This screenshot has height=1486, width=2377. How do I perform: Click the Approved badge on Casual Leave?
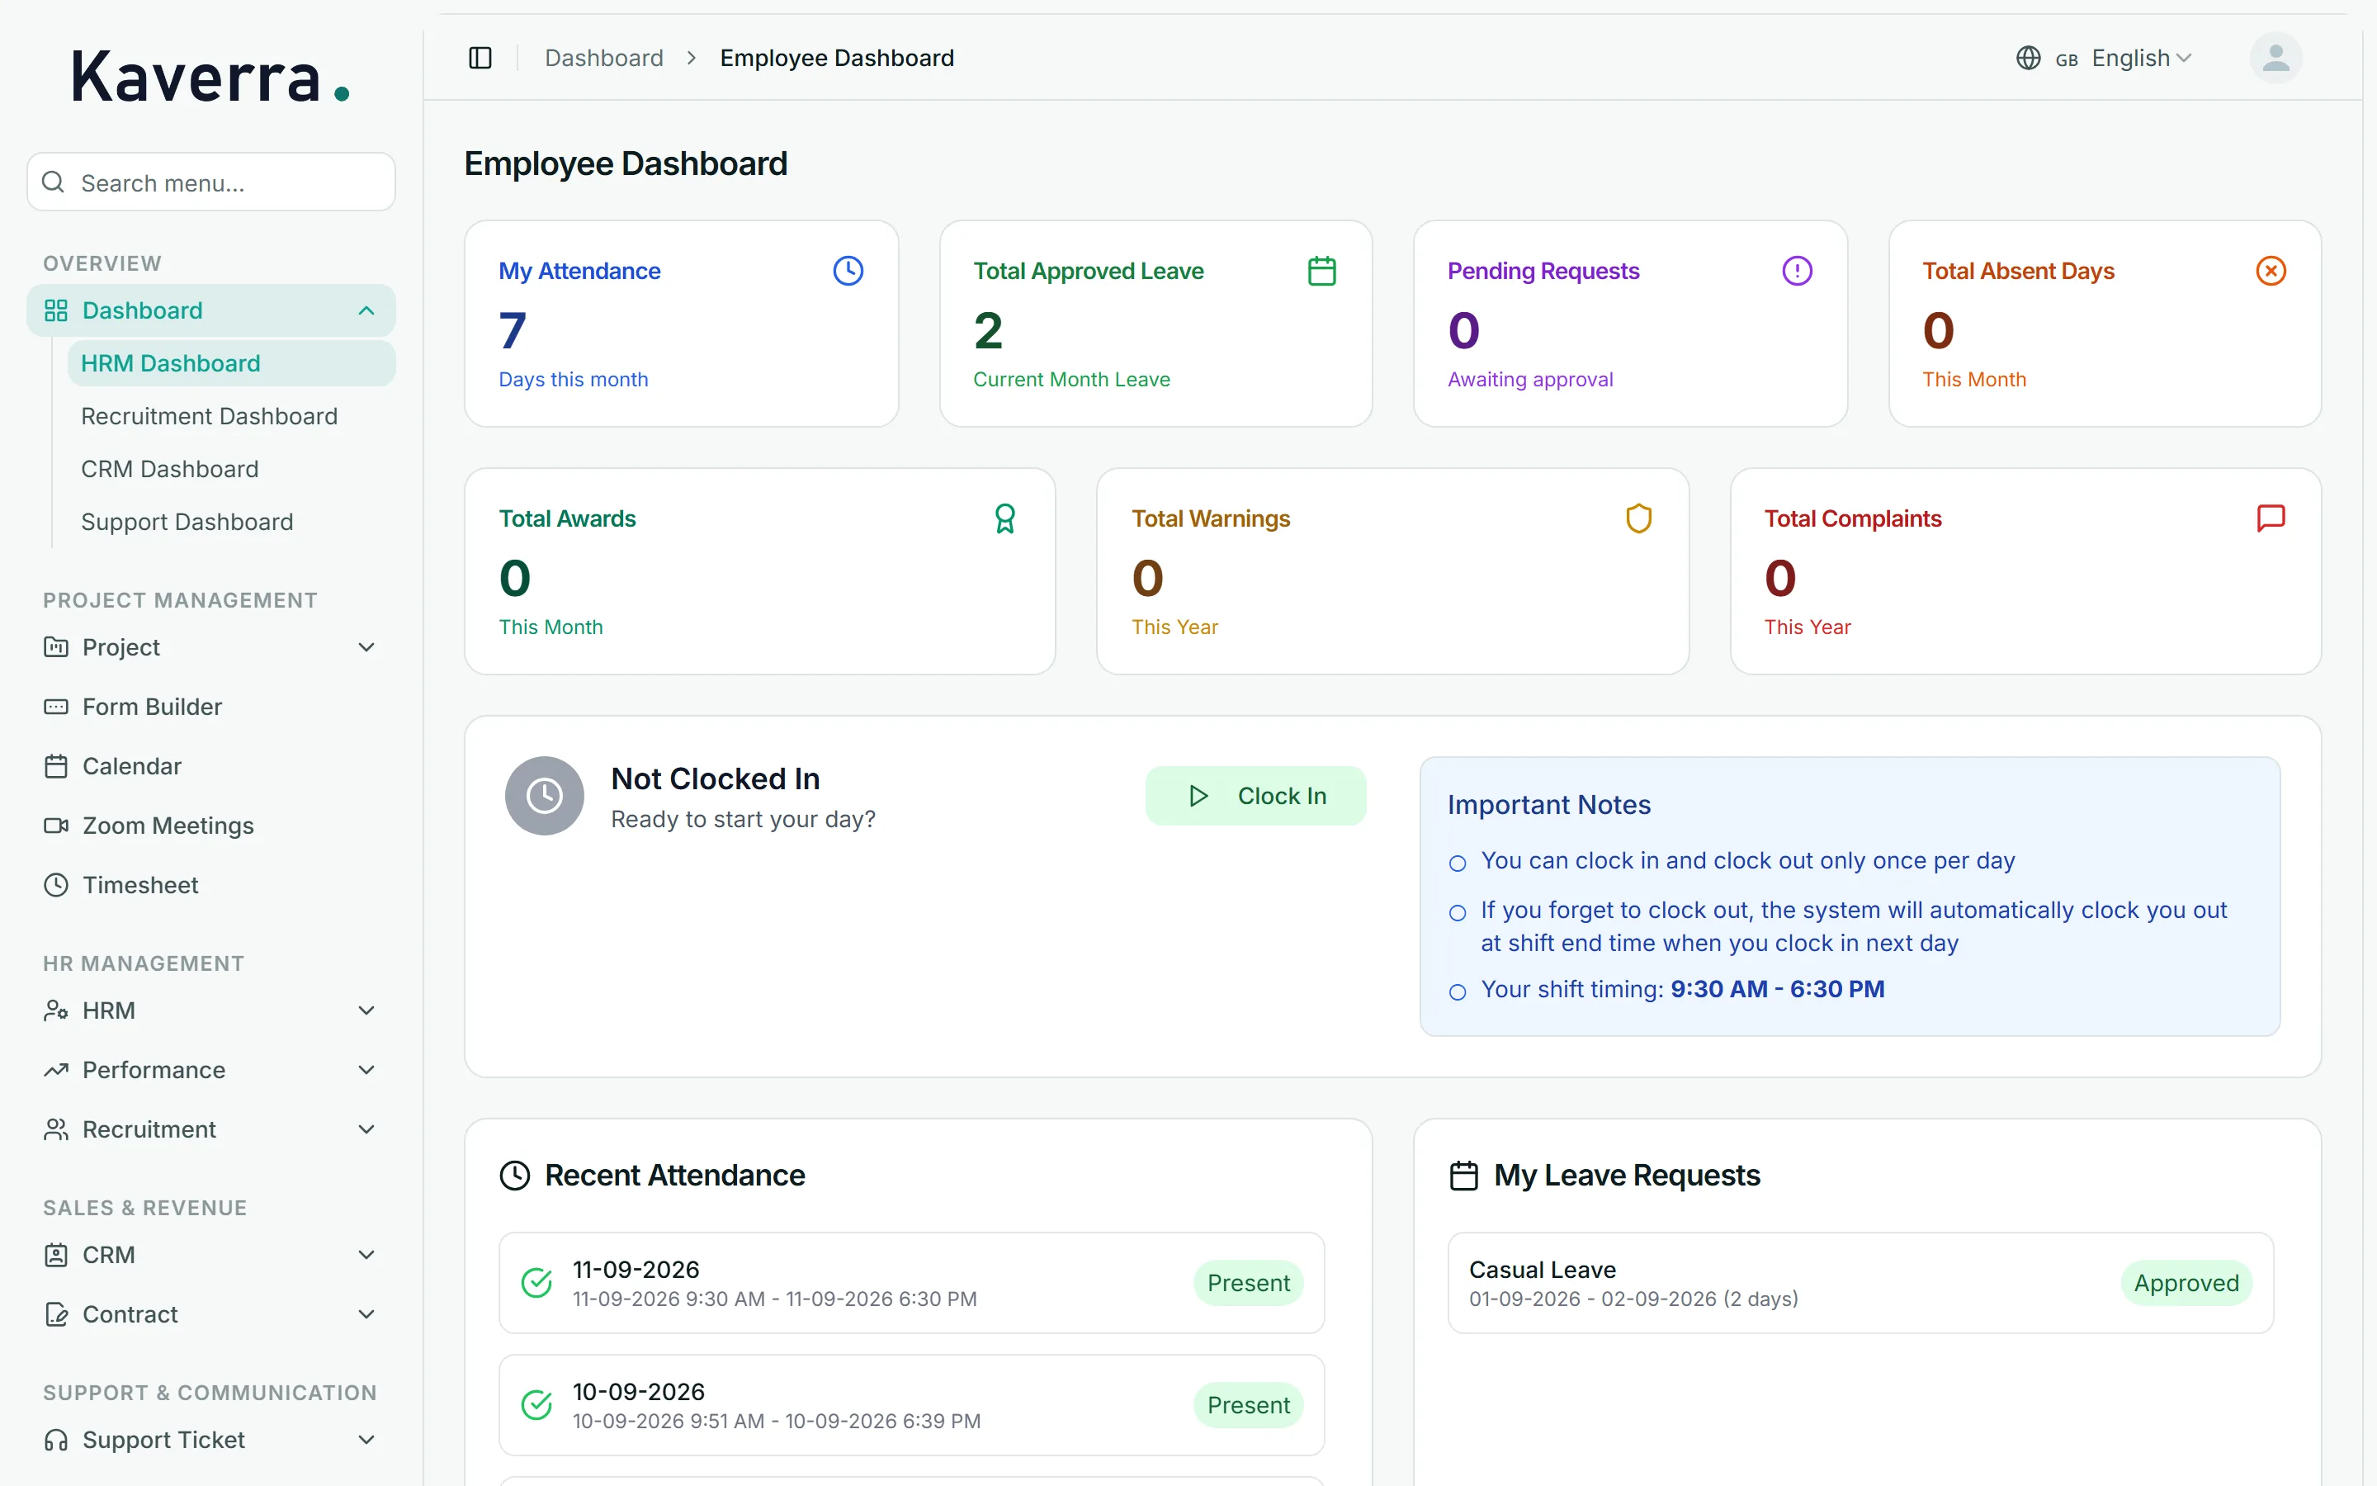2186,1283
